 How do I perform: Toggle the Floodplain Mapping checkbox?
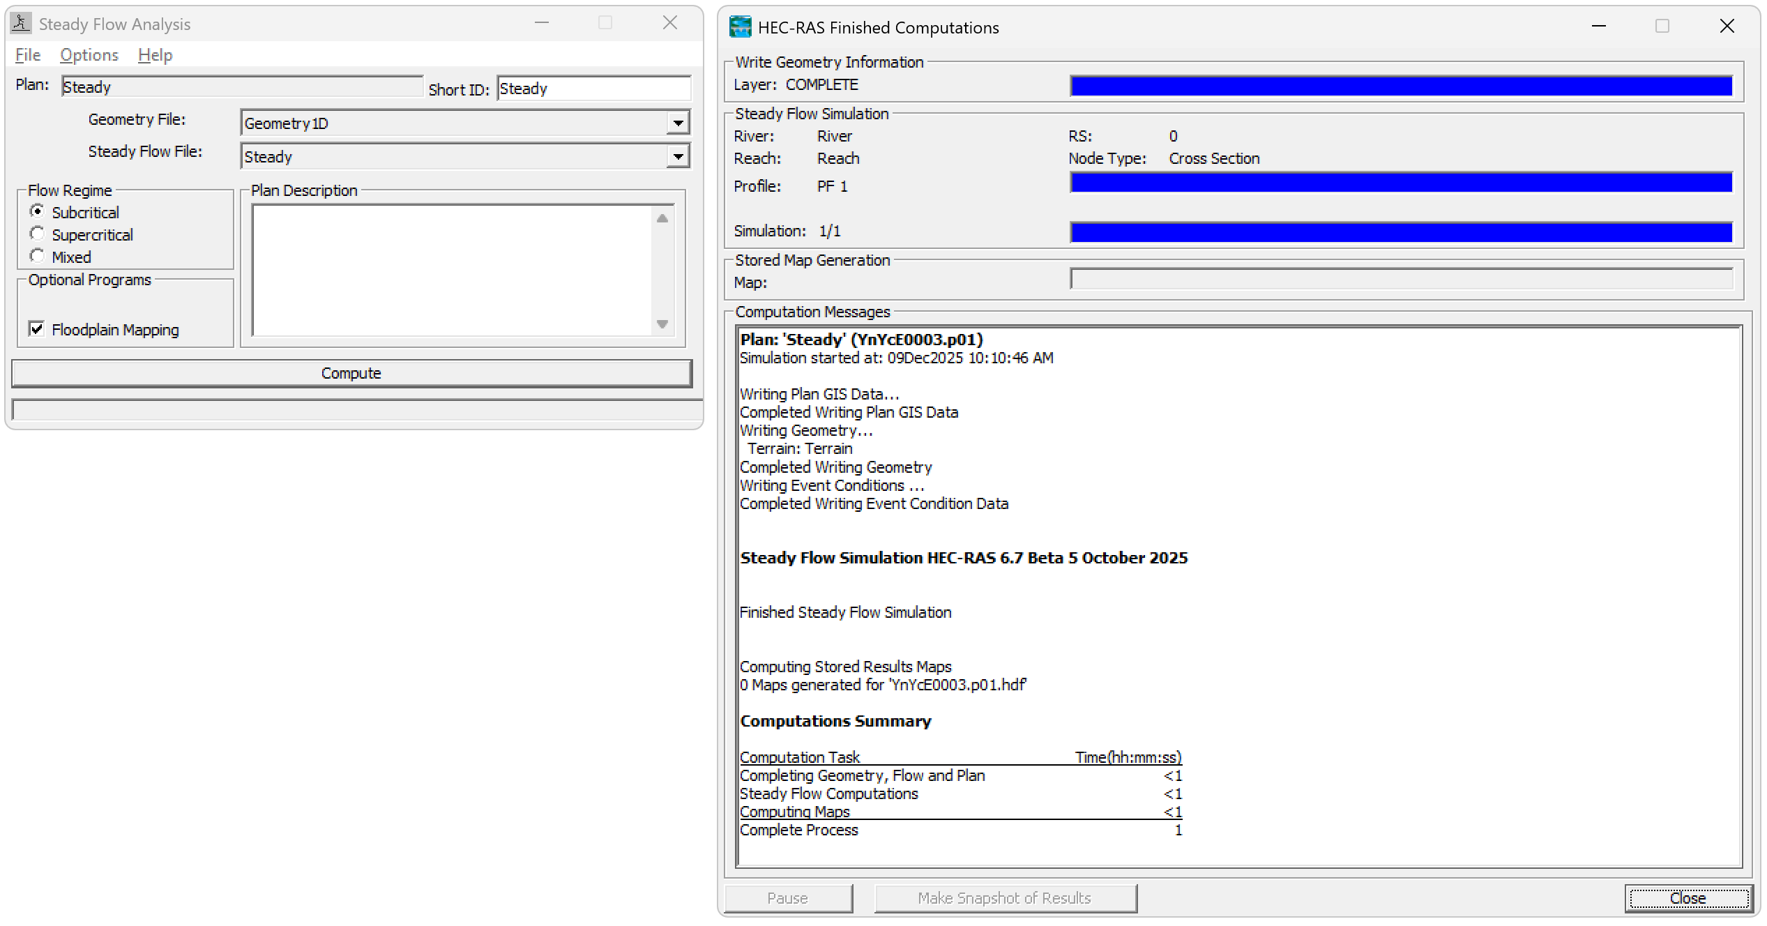click(x=37, y=328)
